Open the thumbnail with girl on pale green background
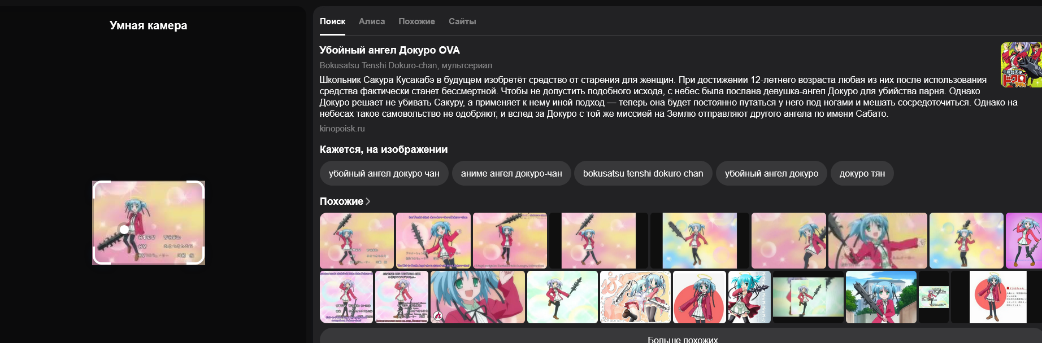 point(562,297)
